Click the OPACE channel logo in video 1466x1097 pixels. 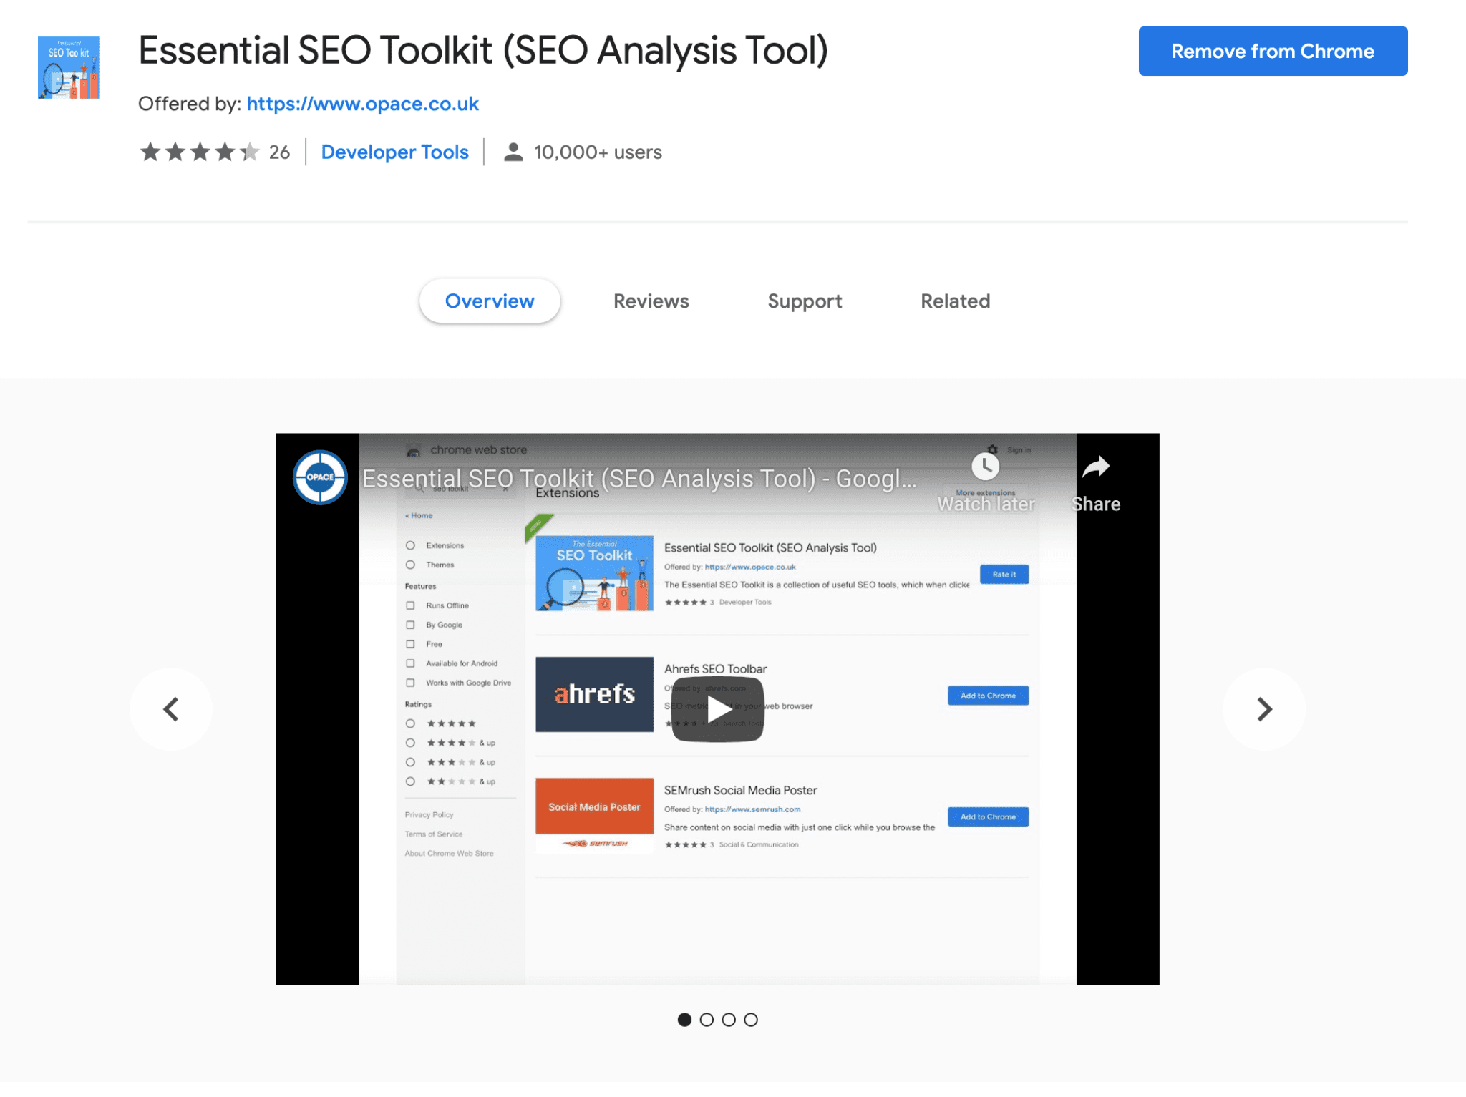[320, 477]
